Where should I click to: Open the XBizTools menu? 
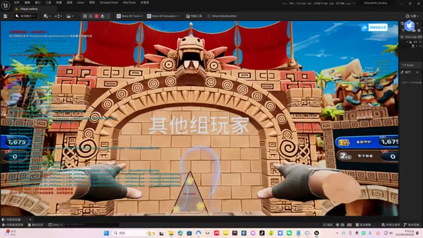[x=130, y=3]
